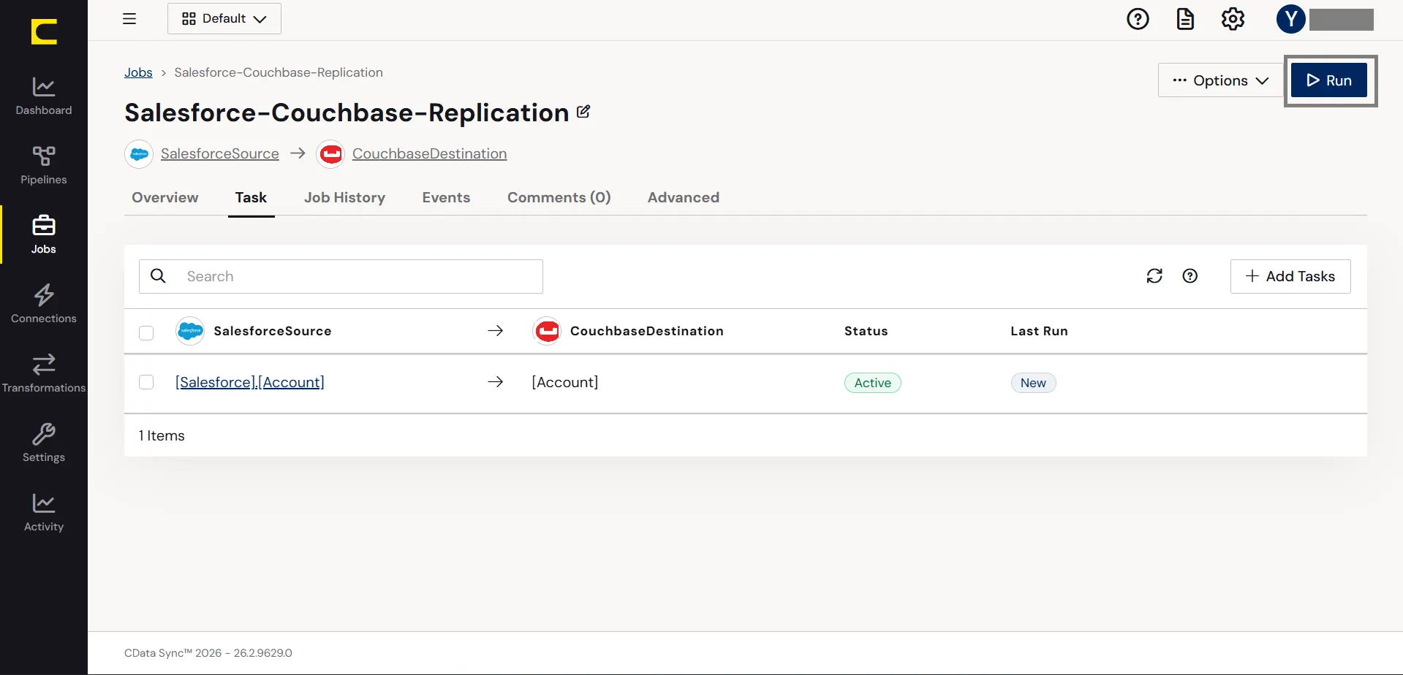Switch to the Advanced tab
Screen dimensions: 1403x675
point(684,197)
